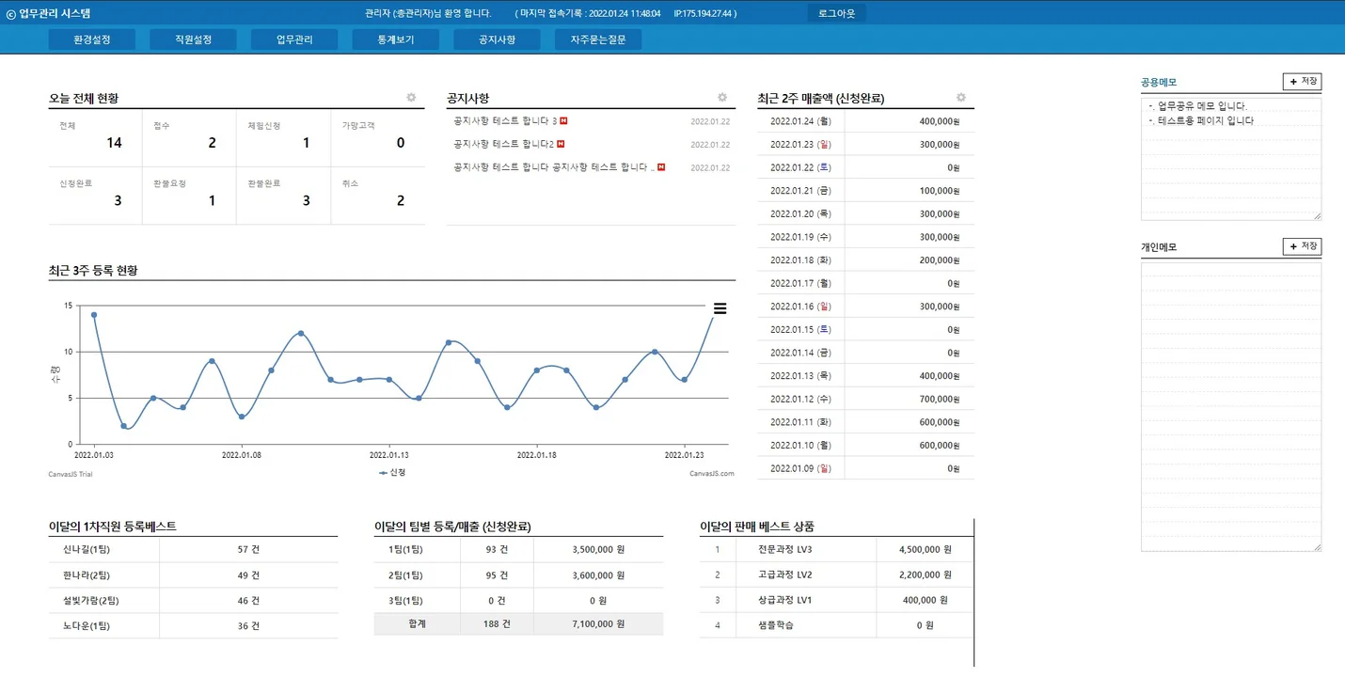Select the 2022.01.16 (일) sales row
Viewport: 1345px width, 677px height.
click(x=865, y=307)
